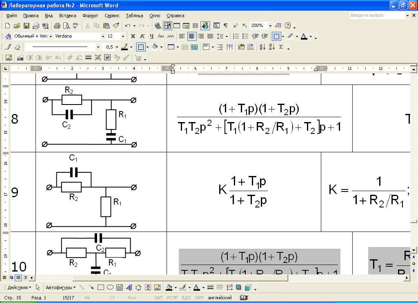Insert a text box from the drawing toolbar

120,287
